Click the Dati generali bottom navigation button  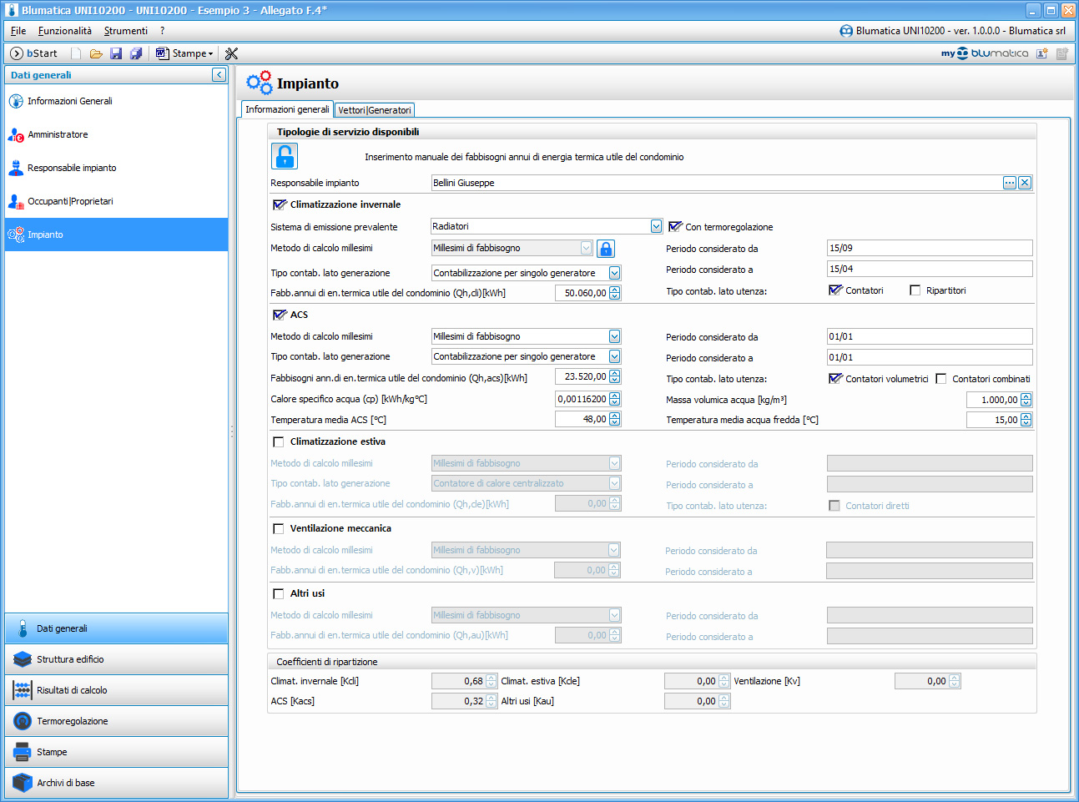point(116,628)
